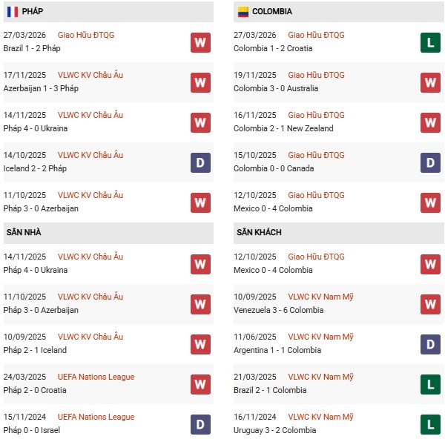Click the D badge for Iceland 2 - 2 Pháp
This screenshot has height=439, width=445.
[200, 162]
